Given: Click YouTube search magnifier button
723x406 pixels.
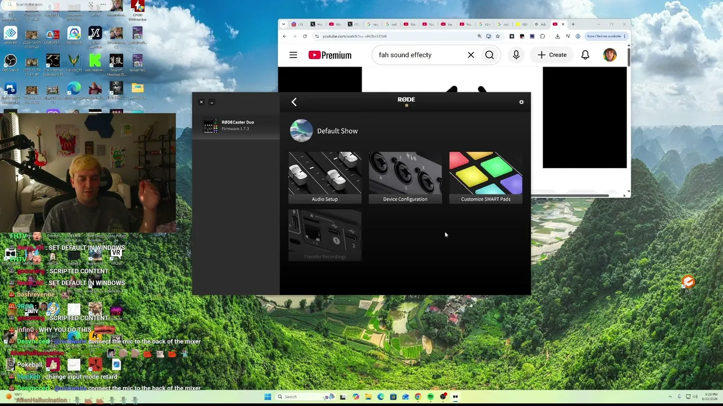Looking at the screenshot, I should [x=490, y=55].
